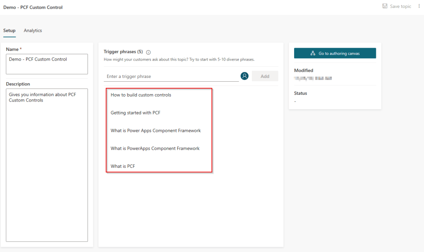Viewport: 424px width, 252px height.
Task: Switch to the Setup tab
Action: tap(10, 31)
